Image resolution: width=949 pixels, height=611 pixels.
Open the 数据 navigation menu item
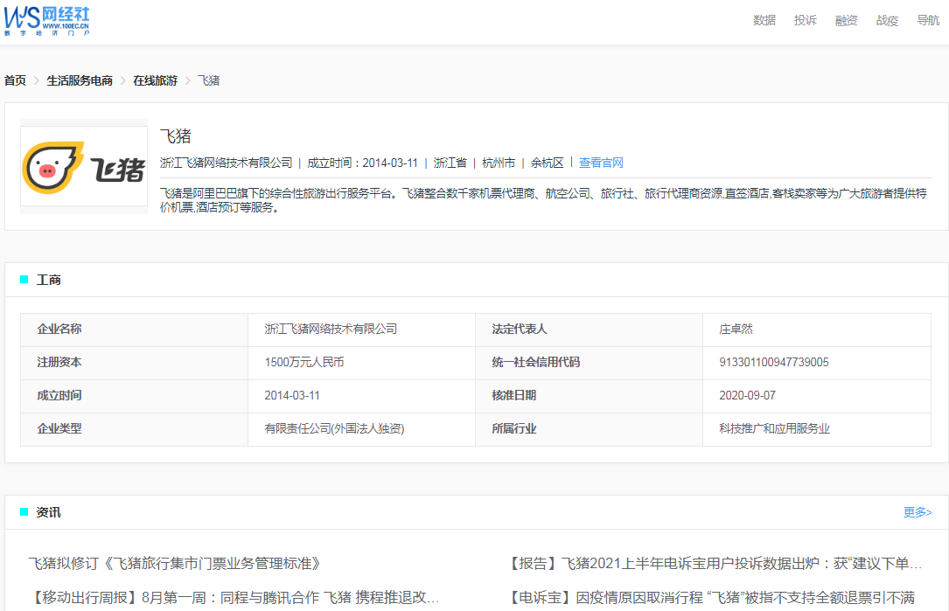point(764,21)
